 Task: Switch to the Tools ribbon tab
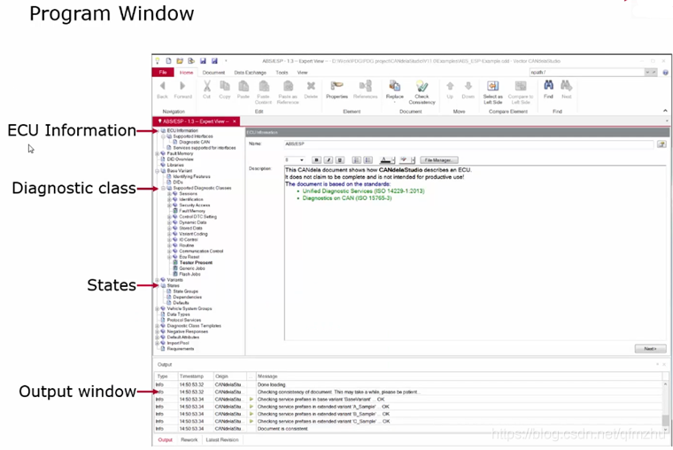pos(282,73)
